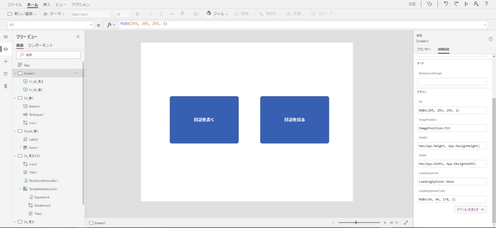Preview the app with the play icon
This screenshot has height=228, width=496.
466,4
